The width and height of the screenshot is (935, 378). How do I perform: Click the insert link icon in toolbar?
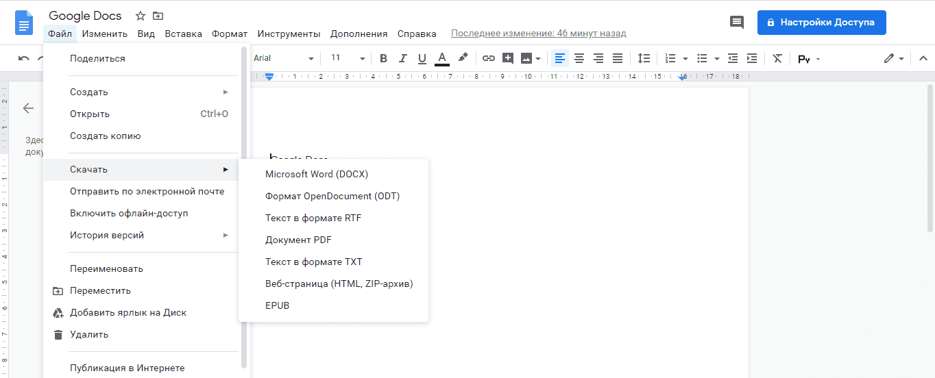(x=488, y=58)
